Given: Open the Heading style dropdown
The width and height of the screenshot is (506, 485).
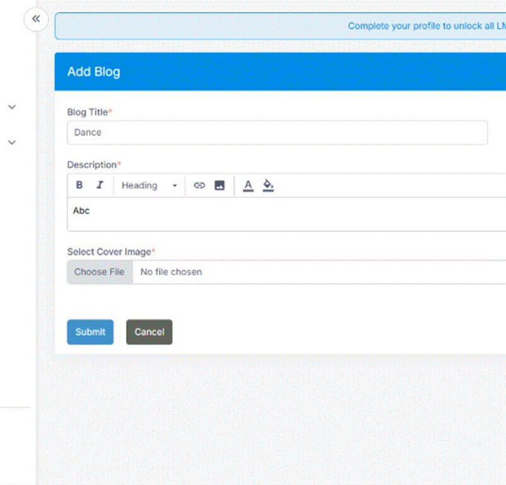Looking at the screenshot, I should [x=149, y=185].
